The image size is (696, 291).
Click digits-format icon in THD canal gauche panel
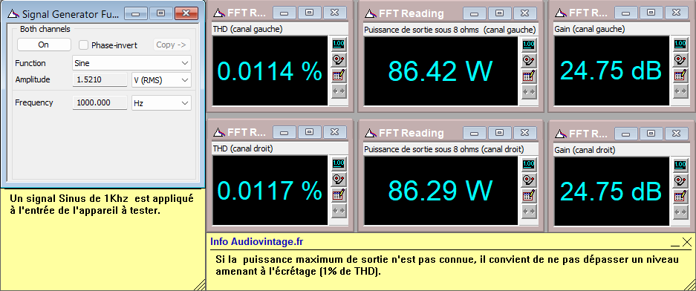[x=339, y=45]
